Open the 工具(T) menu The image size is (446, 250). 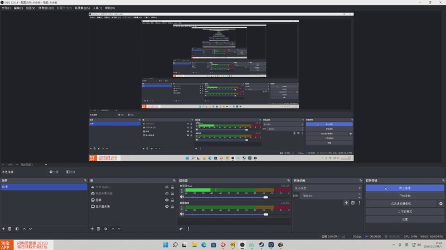(x=97, y=8)
